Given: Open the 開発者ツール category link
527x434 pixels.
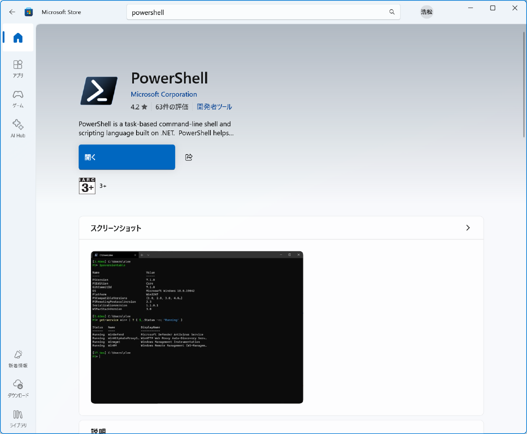Looking at the screenshot, I should [x=214, y=106].
